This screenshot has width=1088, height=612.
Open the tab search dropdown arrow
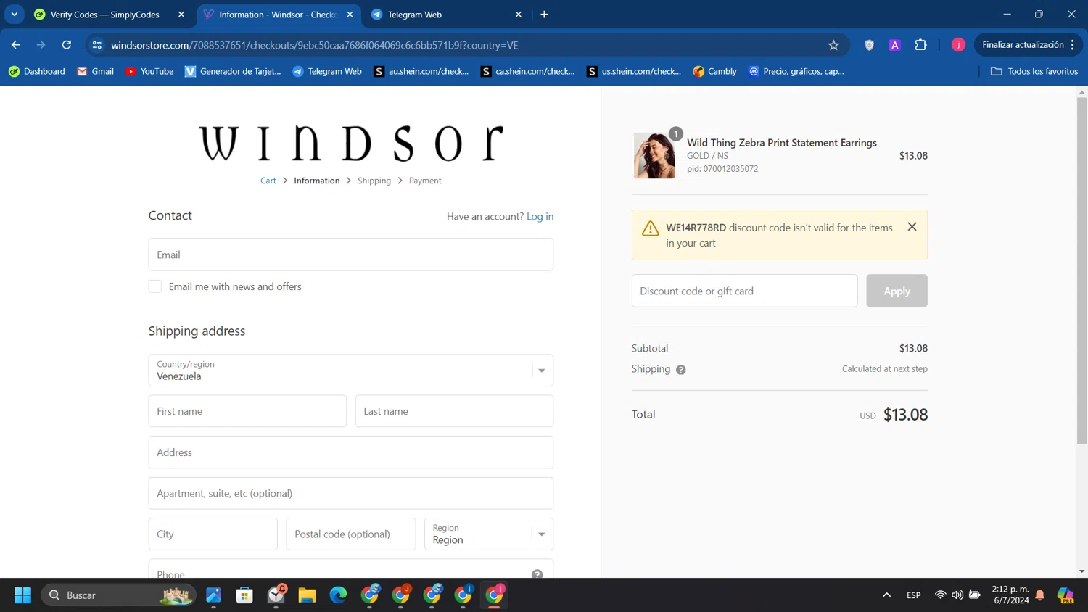(x=14, y=15)
